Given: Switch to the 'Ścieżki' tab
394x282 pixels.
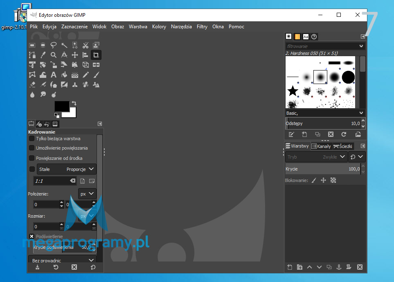Looking at the screenshot, I should tap(343, 146).
